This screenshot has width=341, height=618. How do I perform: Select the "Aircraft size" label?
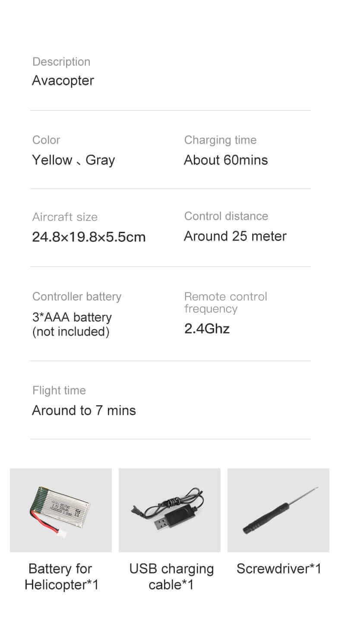(65, 217)
